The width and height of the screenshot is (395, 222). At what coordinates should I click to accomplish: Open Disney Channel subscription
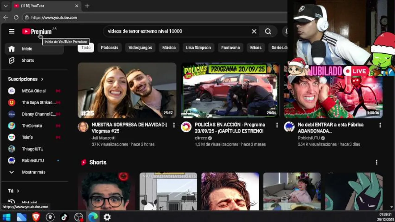tap(34, 114)
